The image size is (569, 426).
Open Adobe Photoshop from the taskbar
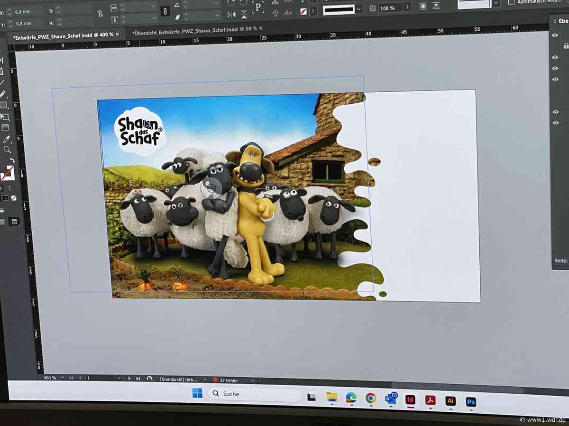(471, 401)
